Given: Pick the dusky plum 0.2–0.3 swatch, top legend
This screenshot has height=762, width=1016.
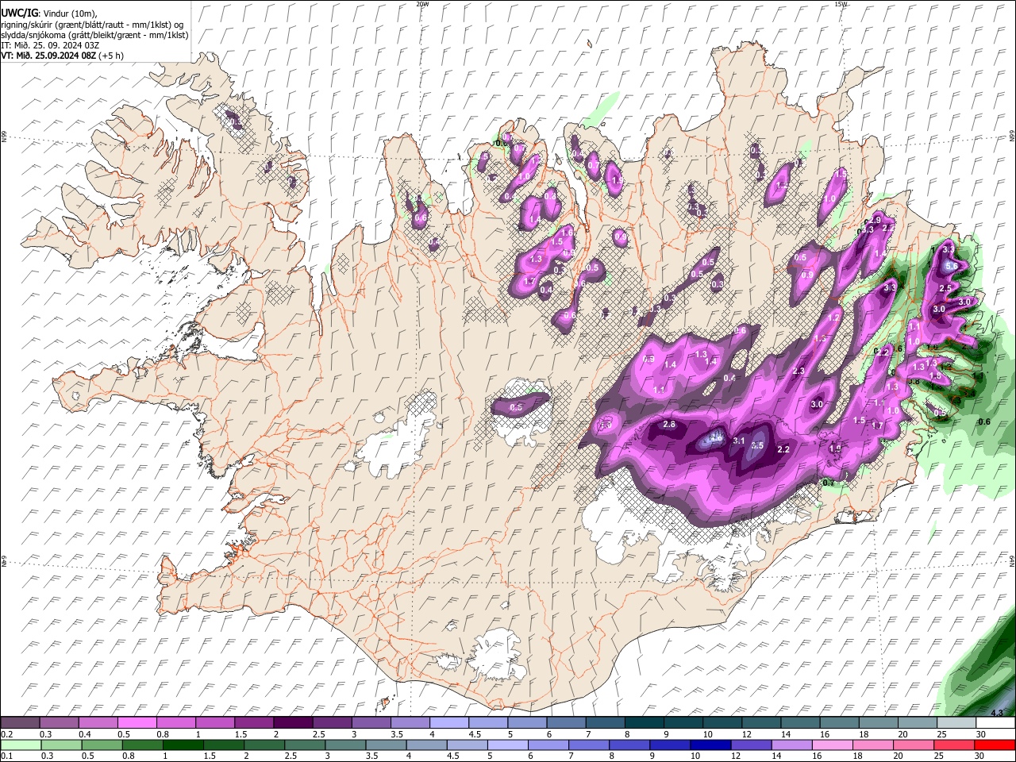Looking at the screenshot, I should [21, 723].
